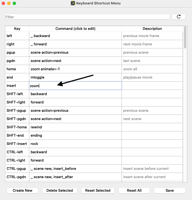Select the 'right' key cell
The height and width of the screenshot is (200, 192).
click(x=17, y=44)
